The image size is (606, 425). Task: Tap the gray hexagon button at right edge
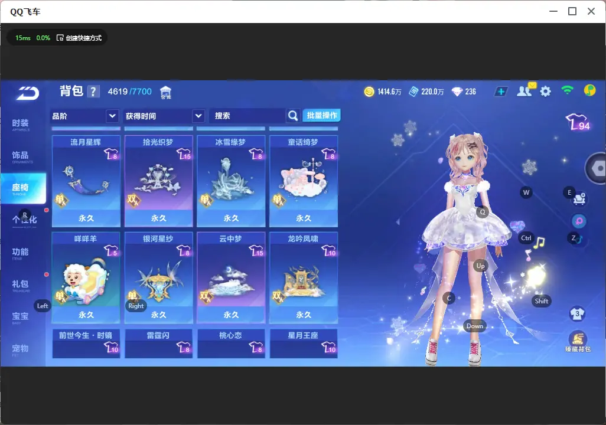[x=597, y=168]
